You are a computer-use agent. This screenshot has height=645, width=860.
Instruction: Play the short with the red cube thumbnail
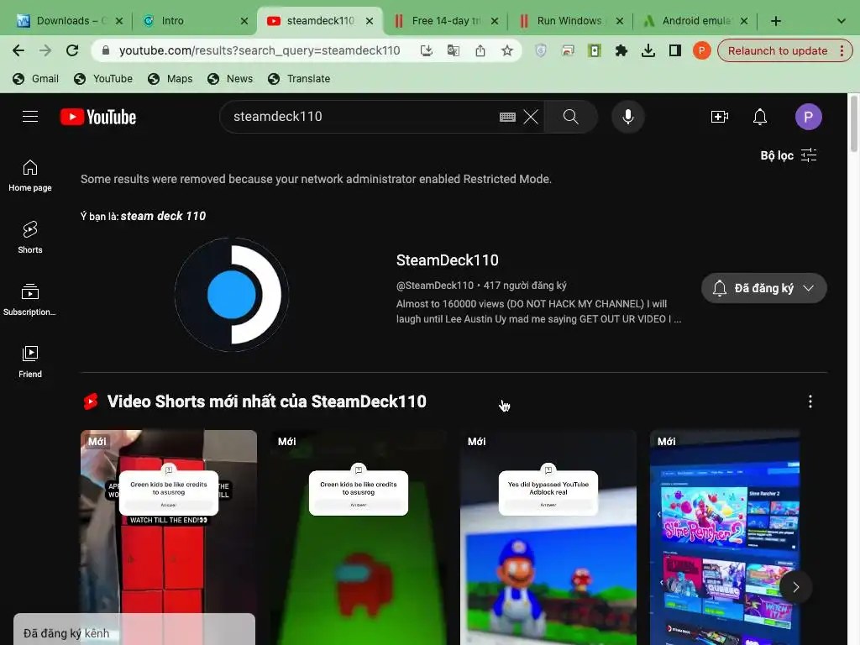coord(168,537)
